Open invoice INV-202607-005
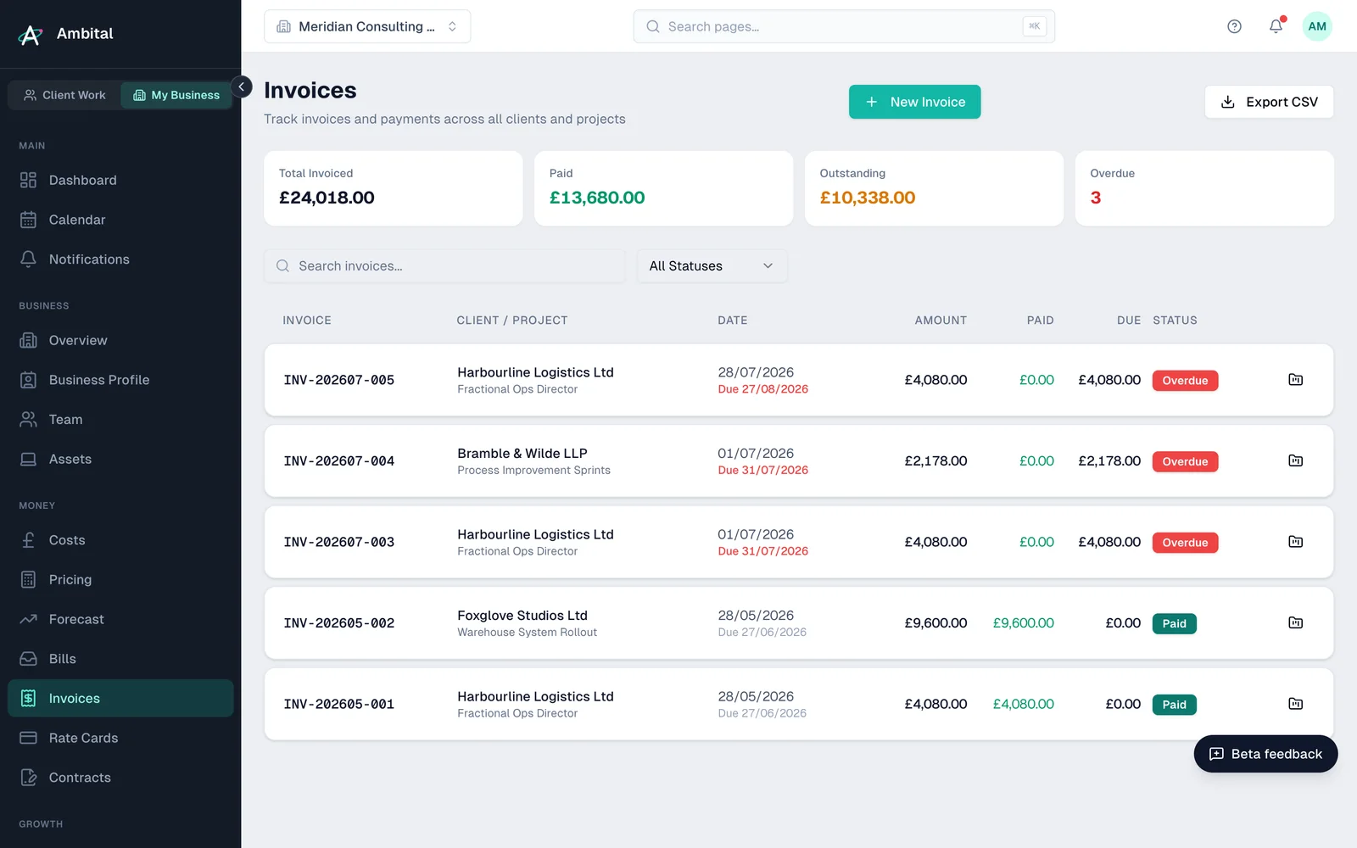The height and width of the screenshot is (848, 1357). [339, 380]
